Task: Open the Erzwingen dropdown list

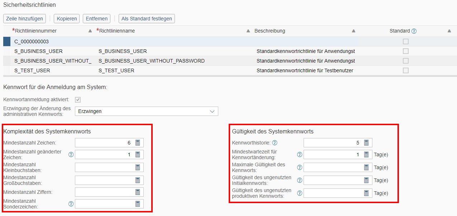Action: click(211, 111)
